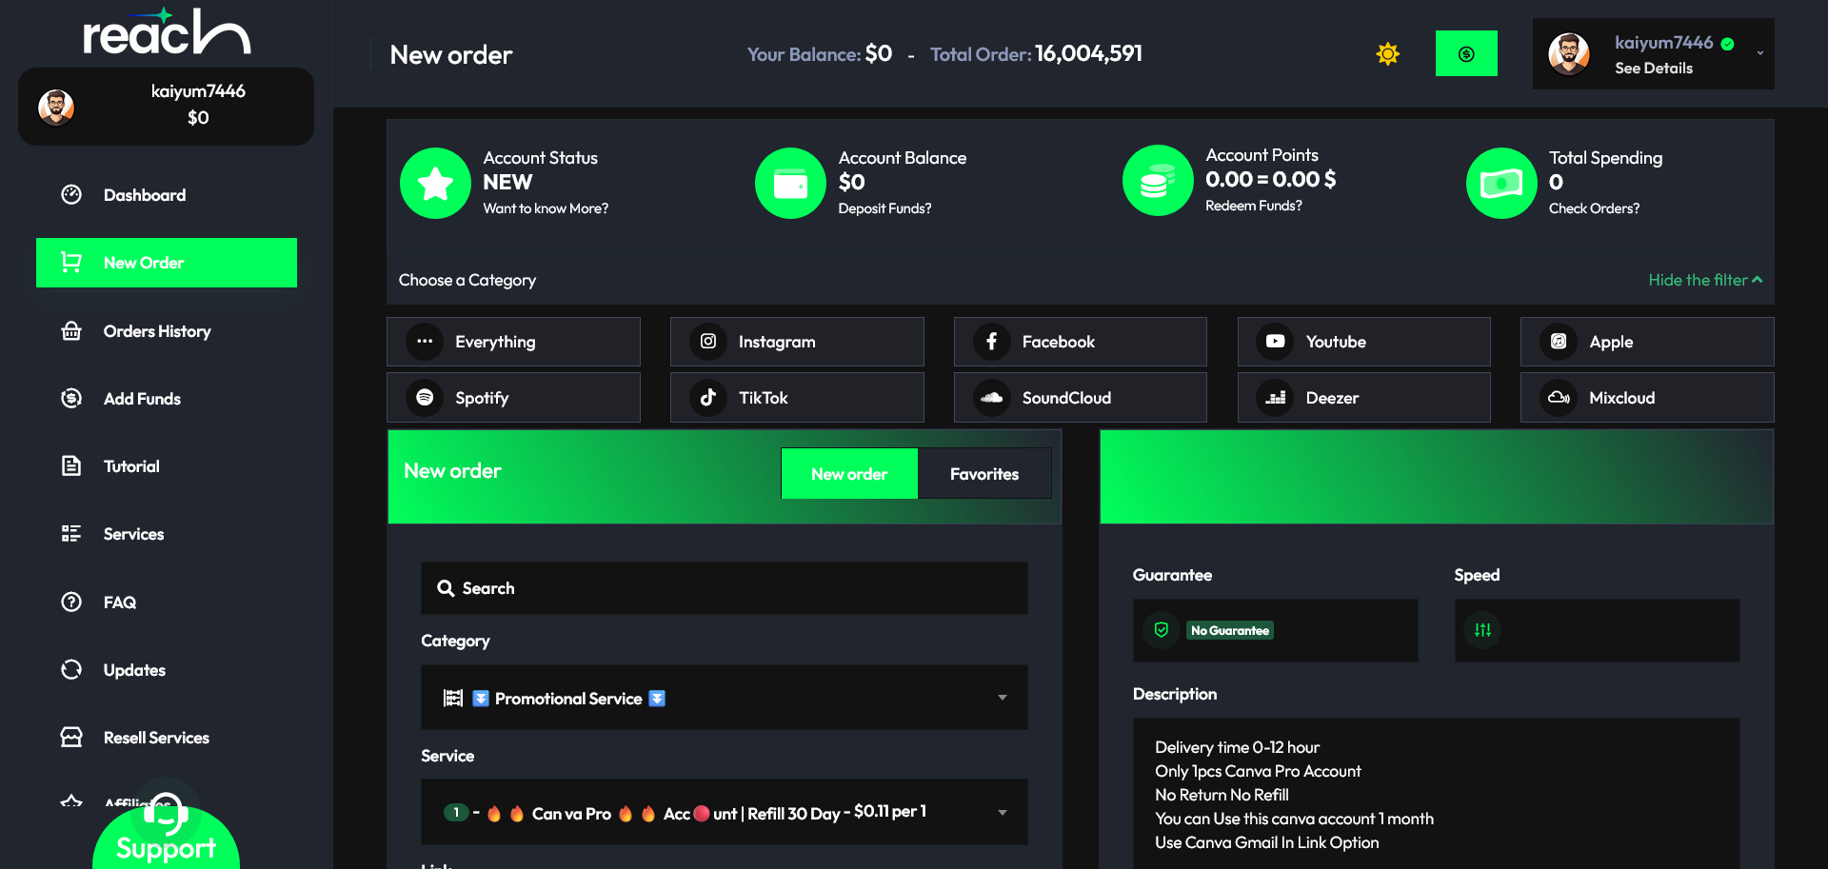This screenshot has height=869, width=1828.
Task: Click Check Orders? link
Action: click(x=1594, y=208)
